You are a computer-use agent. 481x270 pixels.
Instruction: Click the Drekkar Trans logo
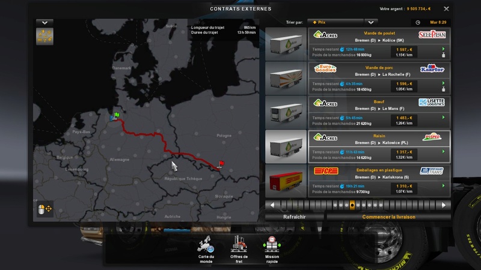click(432, 171)
